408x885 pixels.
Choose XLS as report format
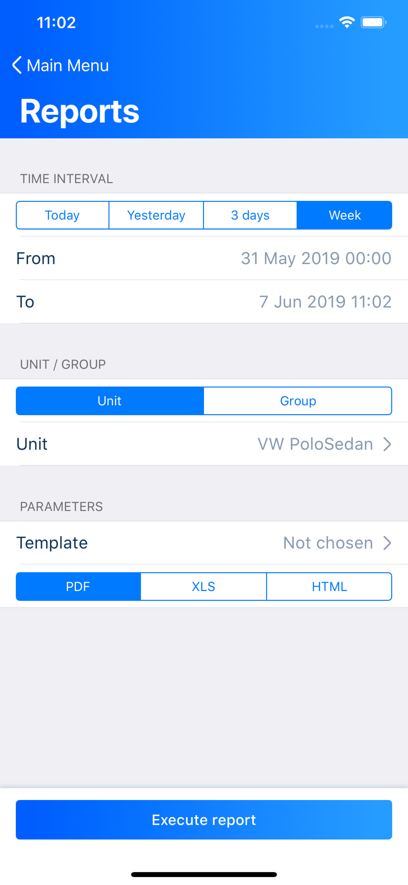point(204,587)
